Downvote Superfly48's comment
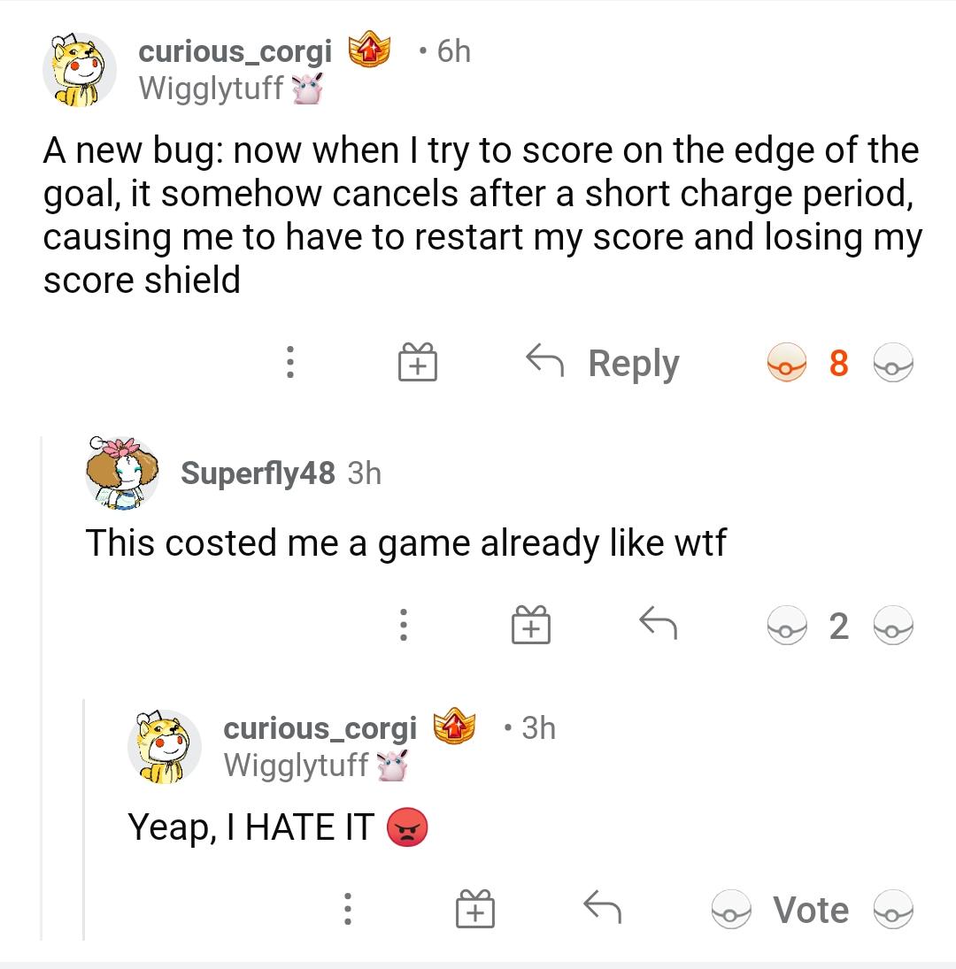This screenshot has height=969, width=956. click(893, 627)
